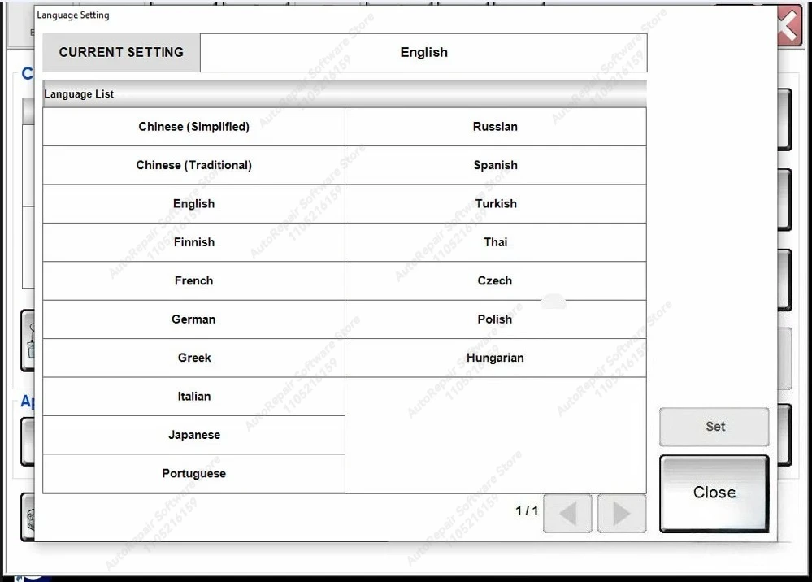The width and height of the screenshot is (812, 582).
Task: Choose Japanese from the list
Action: (x=193, y=435)
